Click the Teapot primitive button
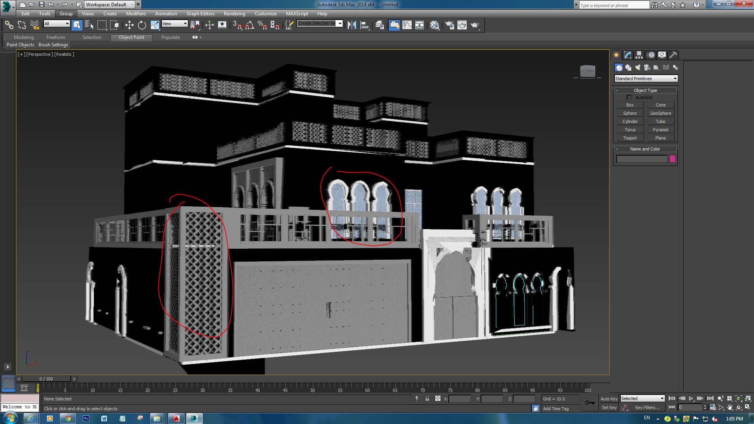Screen dimensions: 754x424 coord(629,138)
